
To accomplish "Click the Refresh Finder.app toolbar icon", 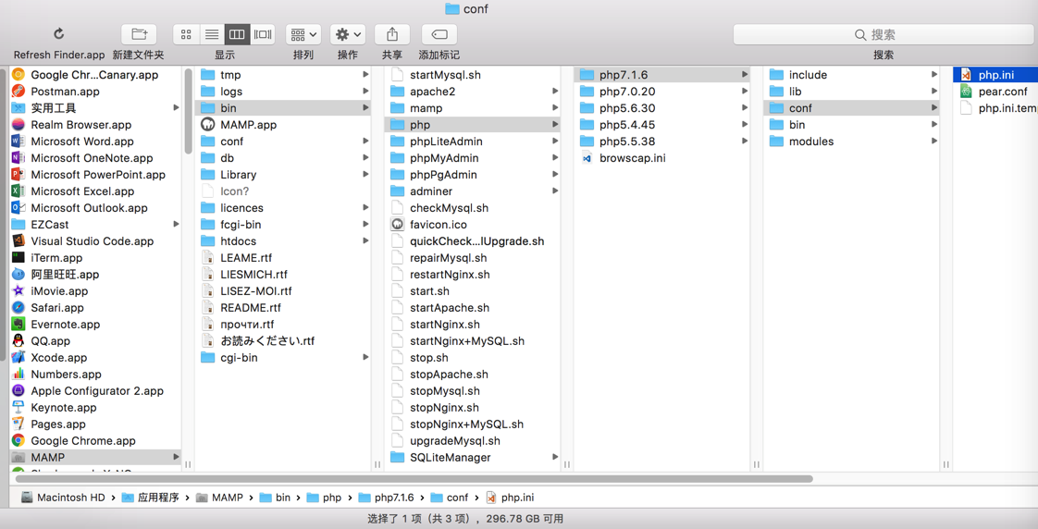I will 58,34.
